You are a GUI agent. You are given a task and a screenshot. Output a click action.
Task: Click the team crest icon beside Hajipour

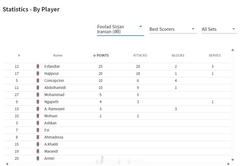click(x=38, y=73)
